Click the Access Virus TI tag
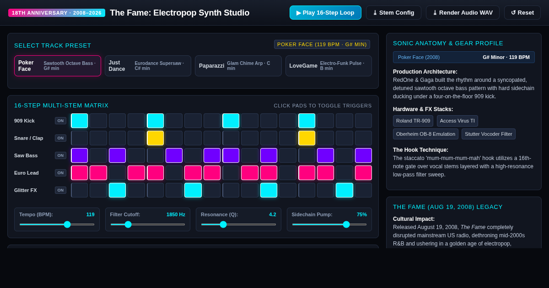This screenshot has width=549, height=288. [457, 121]
